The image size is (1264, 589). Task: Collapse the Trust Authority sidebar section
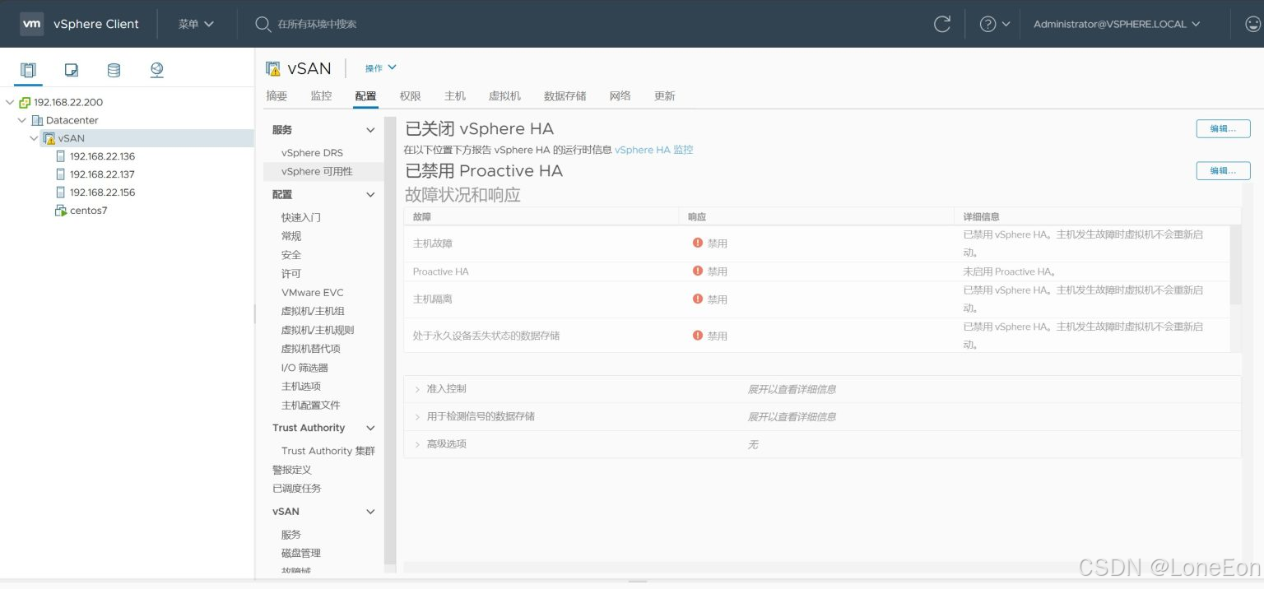coord(370,428)
